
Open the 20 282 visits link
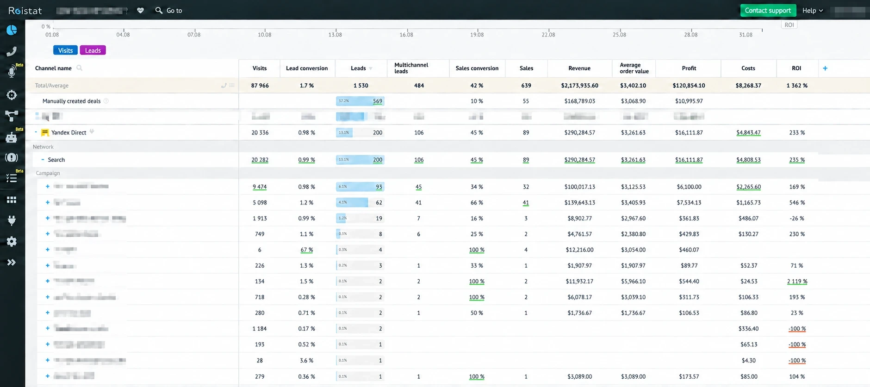tap(260, 160)
